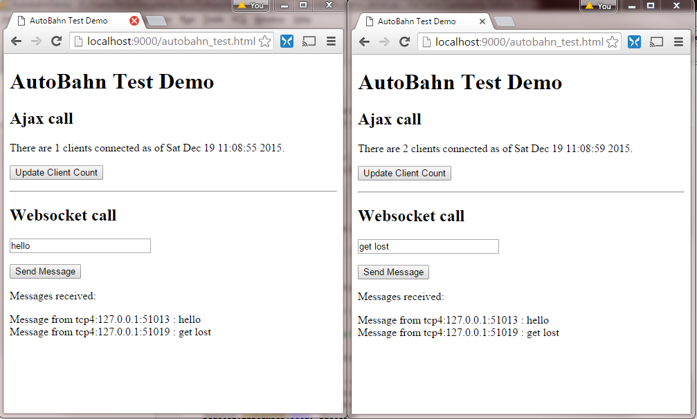Click 'Ajax call' heading in right window
The image size is (697, 419).
390,119
